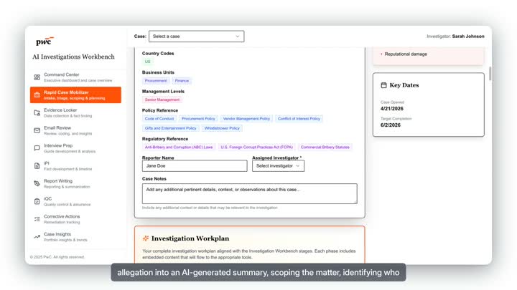Image resolution: width=517 pixels, height=290 pixels.
Task: Open the Case Insights page
Action: point(75,237)
